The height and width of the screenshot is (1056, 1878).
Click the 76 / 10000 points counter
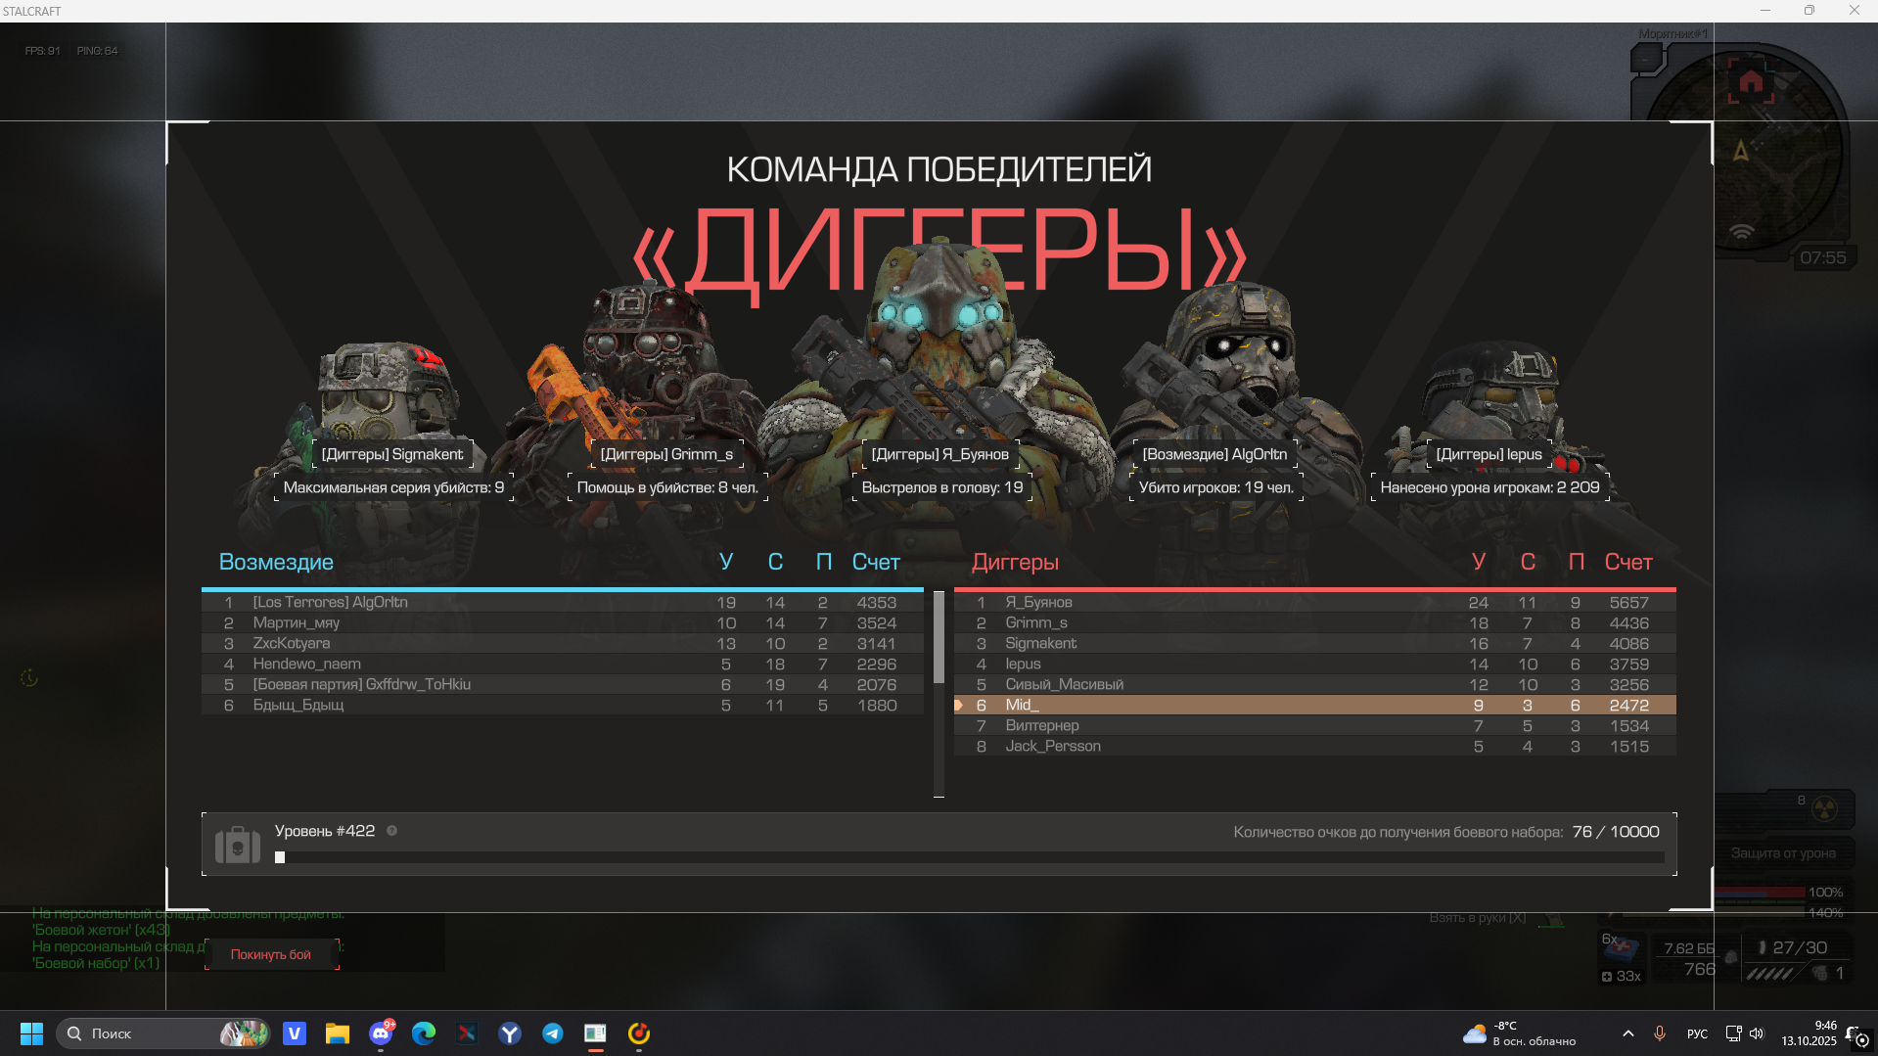[1616, 832]
